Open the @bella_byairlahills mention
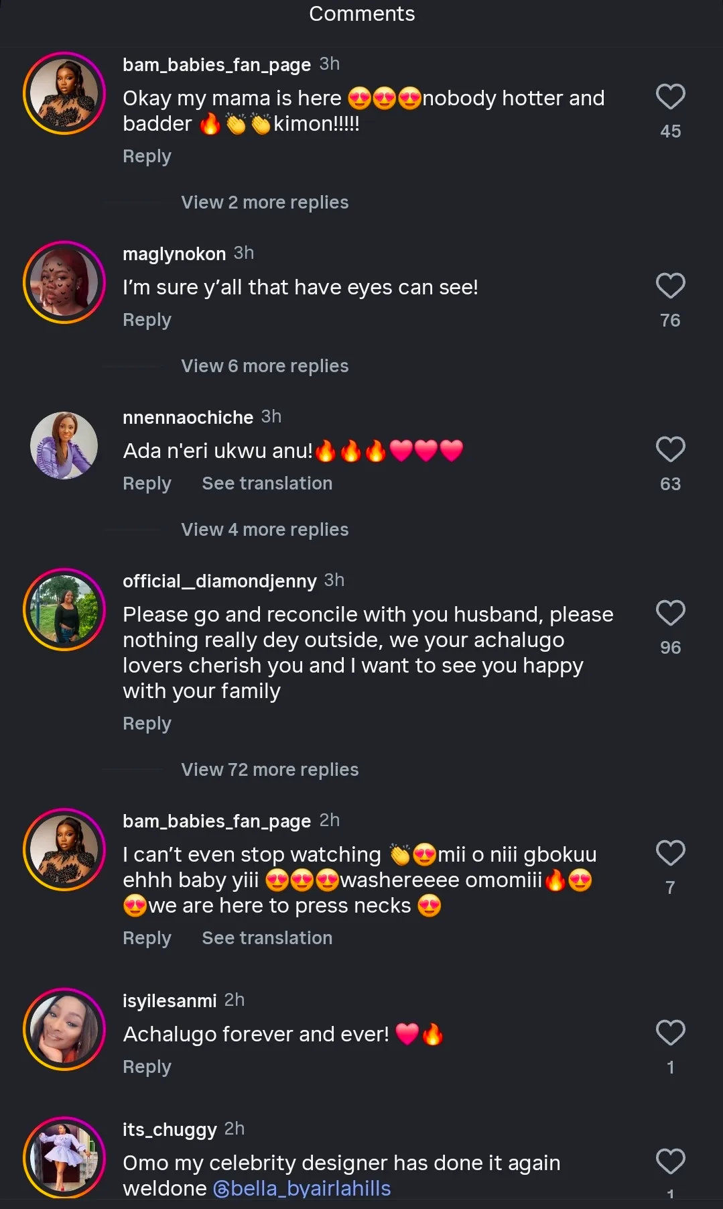The image size is (723, 1209). (x=302, y=1189)
